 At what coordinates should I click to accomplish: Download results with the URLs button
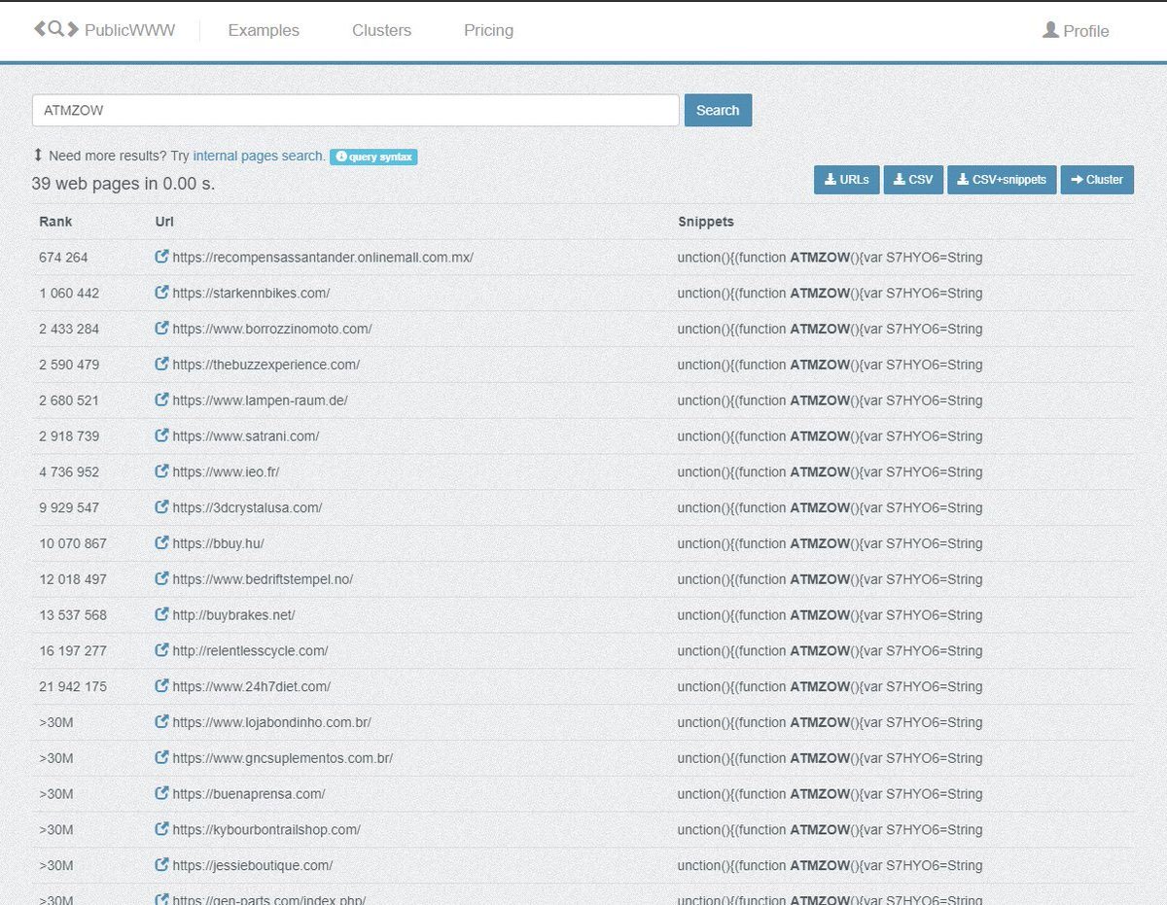tap(846, 180)
